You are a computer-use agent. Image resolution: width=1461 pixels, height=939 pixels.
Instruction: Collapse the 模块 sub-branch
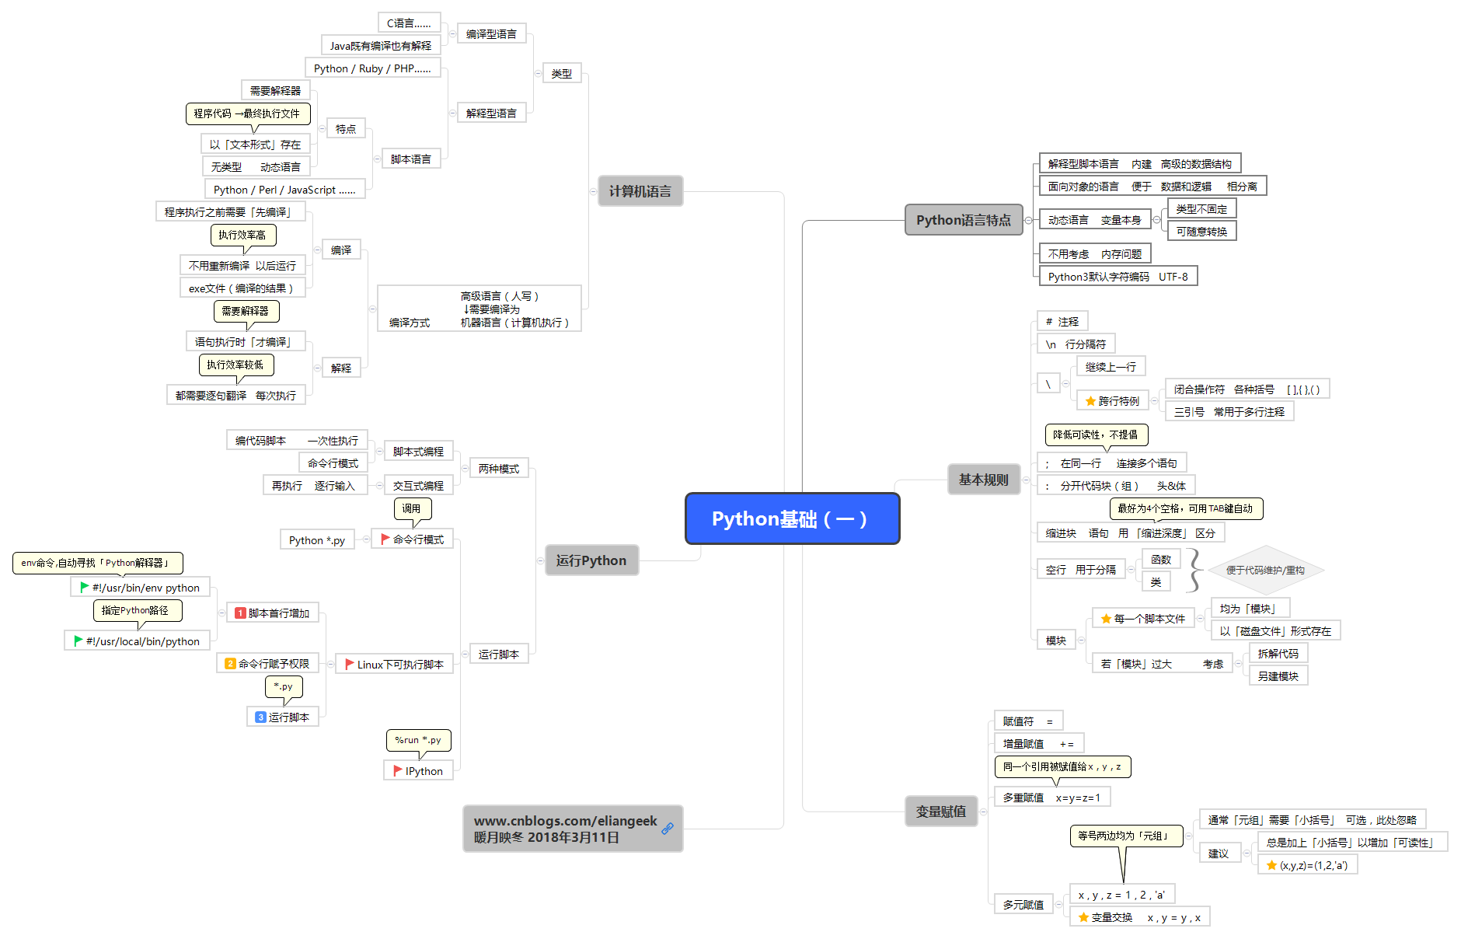click(1080, 641)
